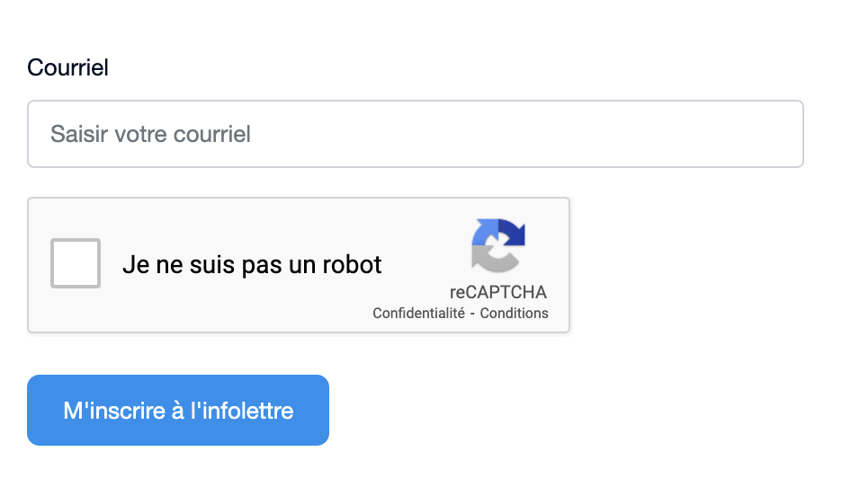842x487 pixels.
Task: Submit the infolettre signup form
Action: pyautogui.click(x=178, y=411)
